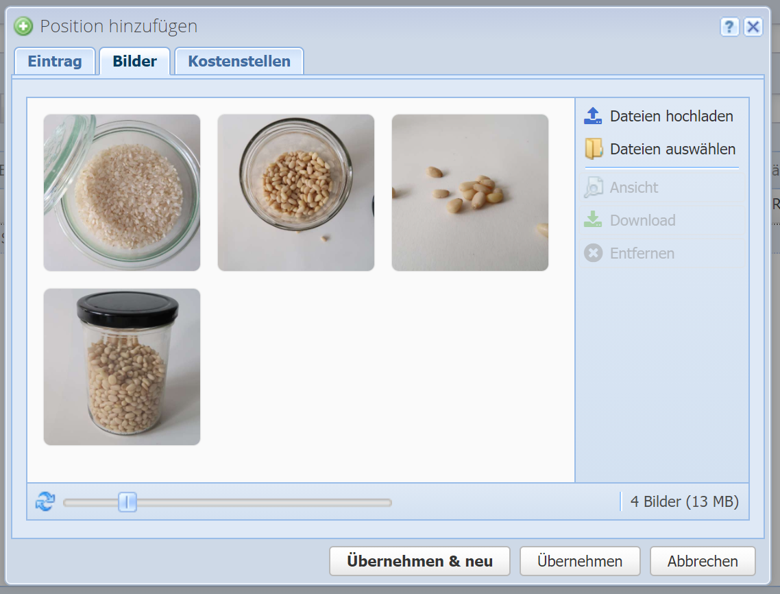This screenshot has width=780, height=594.
Task: Switch to the Eintrag tab
Action: (55, 61)
